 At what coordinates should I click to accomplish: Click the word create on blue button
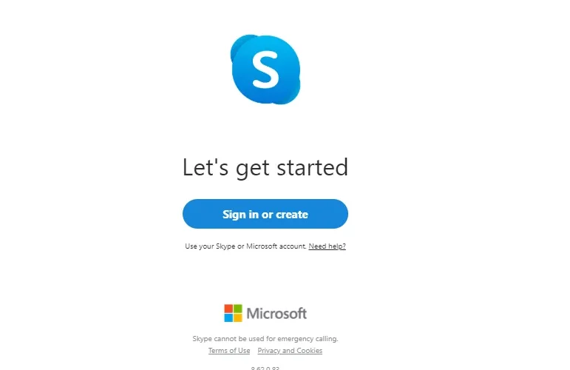pyautogui.click(x=292, y=215)
